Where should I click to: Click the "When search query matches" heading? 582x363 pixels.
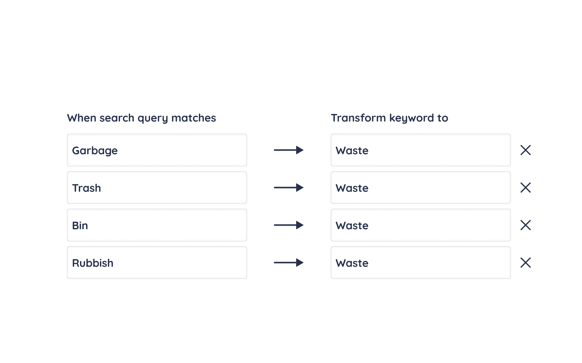tap(141, 118)
